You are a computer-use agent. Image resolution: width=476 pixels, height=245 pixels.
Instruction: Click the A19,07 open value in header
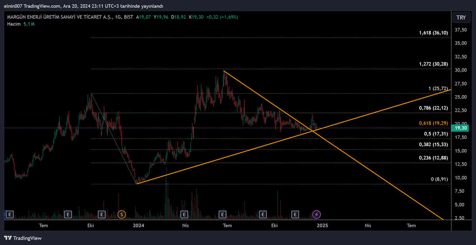[144, 17]
